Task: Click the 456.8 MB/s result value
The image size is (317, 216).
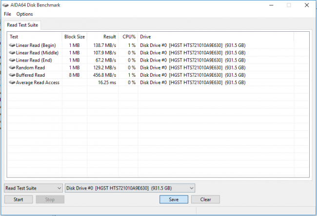Action: point(104,75)
